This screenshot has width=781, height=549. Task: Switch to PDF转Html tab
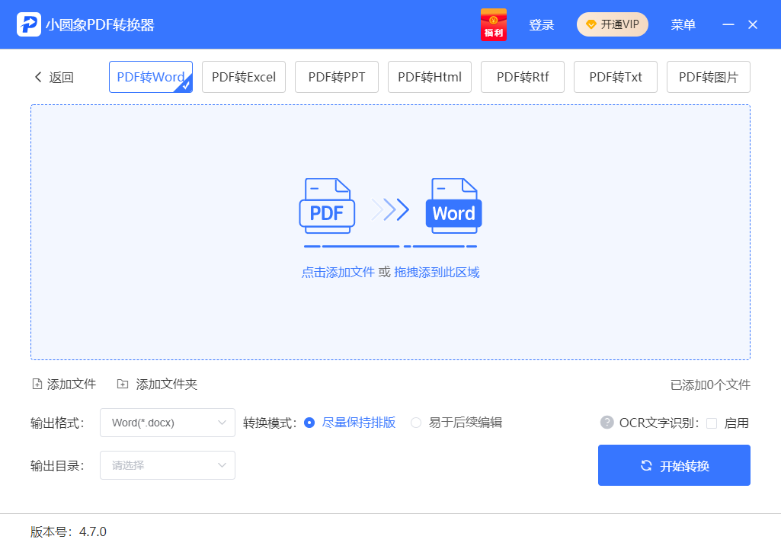click(x=430, y=77)
